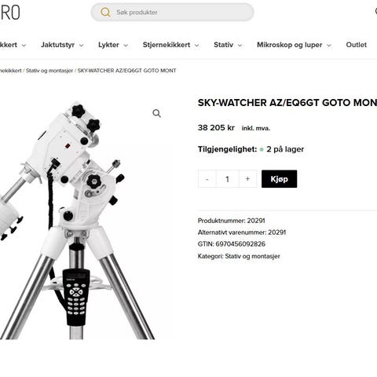This screenshot has width=377, height=377.
Task: Click the telescope mount product image
Action: click(77, 220)
